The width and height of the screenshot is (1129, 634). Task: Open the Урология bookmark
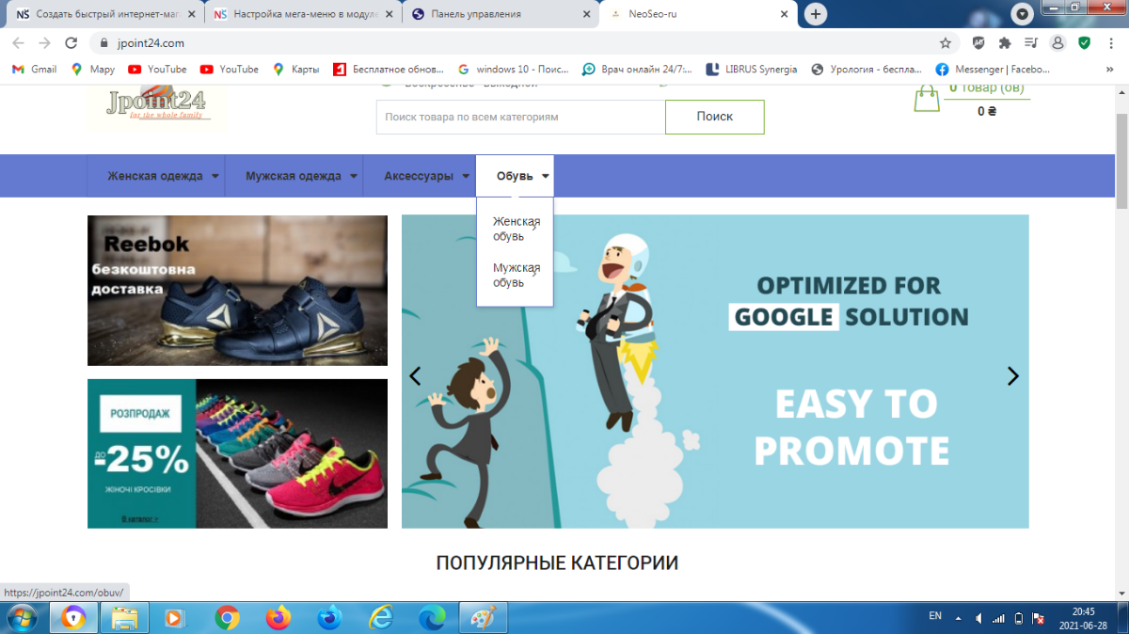(x=866, y=69)
